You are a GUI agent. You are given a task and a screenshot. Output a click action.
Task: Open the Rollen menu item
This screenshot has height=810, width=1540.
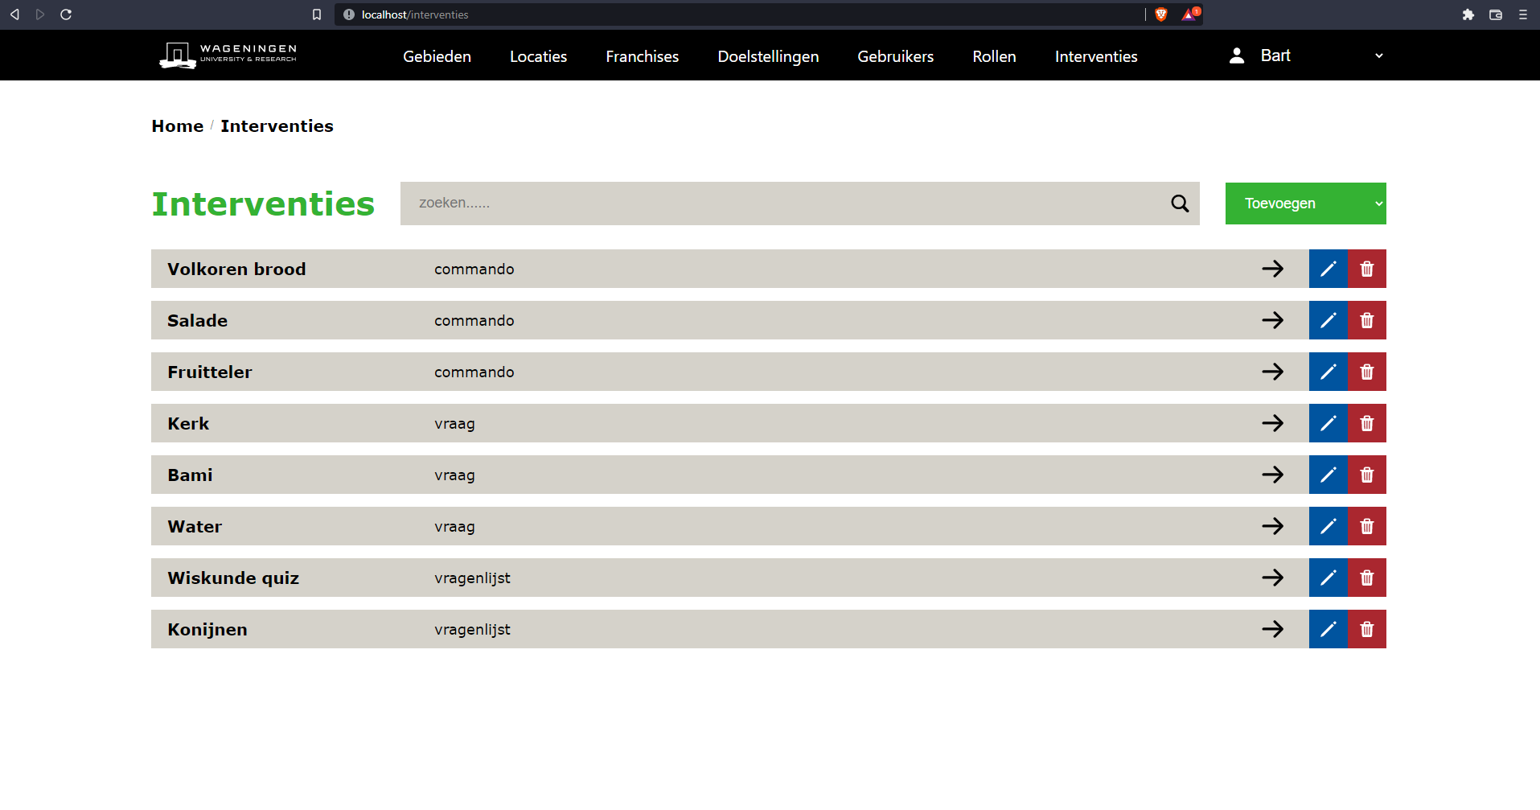pyautogui.click(x=994, y=56)
